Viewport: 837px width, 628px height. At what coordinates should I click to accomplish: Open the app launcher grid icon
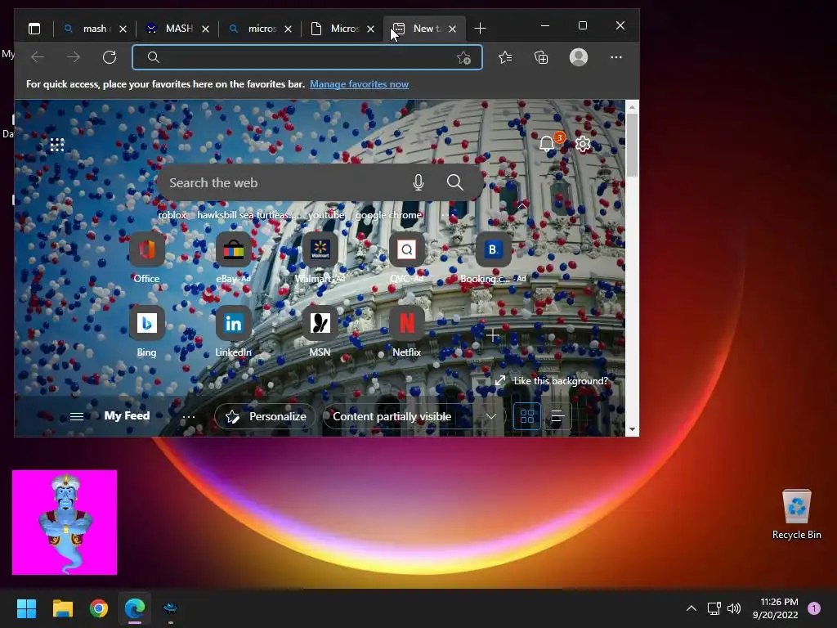click(x=57, y=145)
